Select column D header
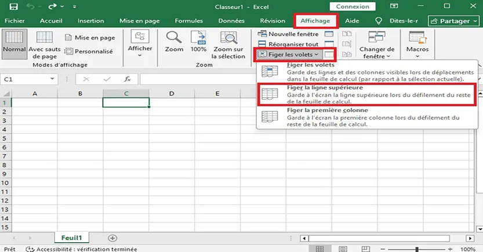Viewport: 483px width, 252px height. [x=172, y=93]
